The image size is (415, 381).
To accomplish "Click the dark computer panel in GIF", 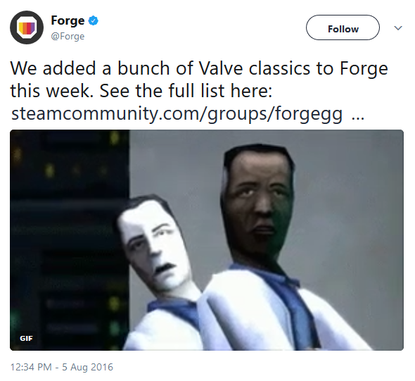I will [70, 240].
